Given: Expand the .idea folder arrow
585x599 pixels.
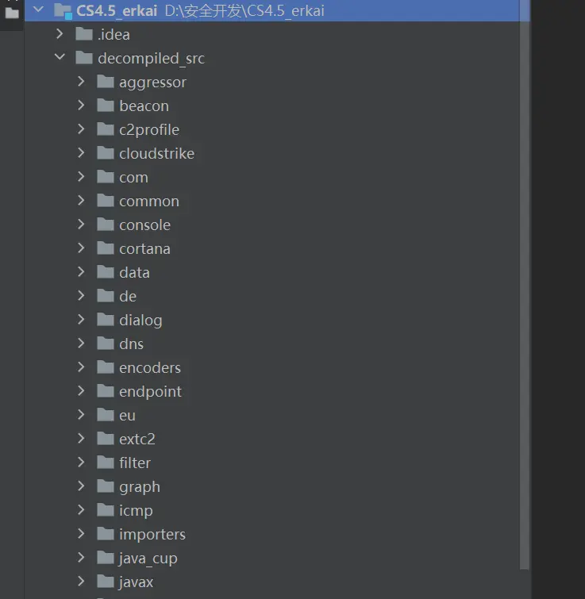Looking at the screenshot, I should coord(60,34).
